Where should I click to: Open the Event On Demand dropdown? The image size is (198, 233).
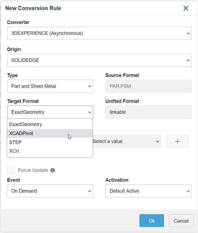50,191
